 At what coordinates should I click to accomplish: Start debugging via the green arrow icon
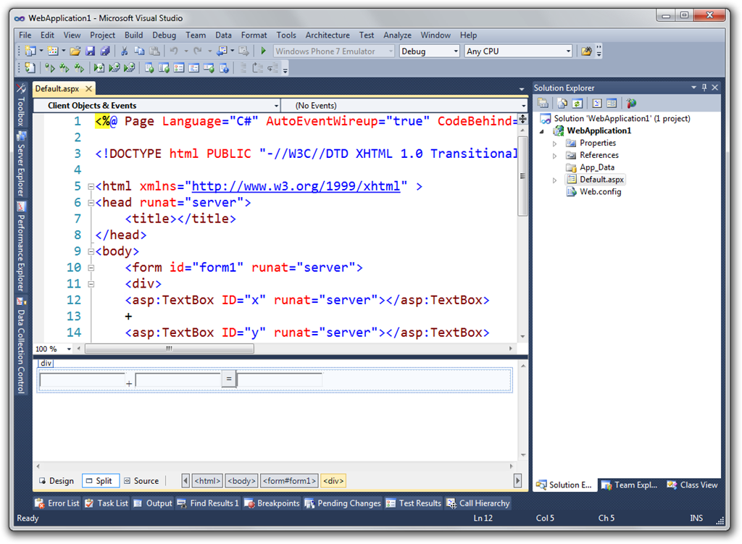(264, 51)
